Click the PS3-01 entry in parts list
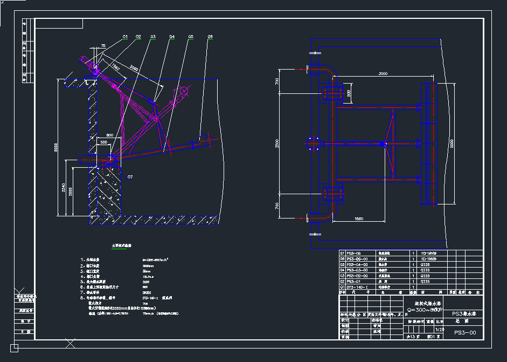Screen dimensions: 507x362 [x=353, y=282]
